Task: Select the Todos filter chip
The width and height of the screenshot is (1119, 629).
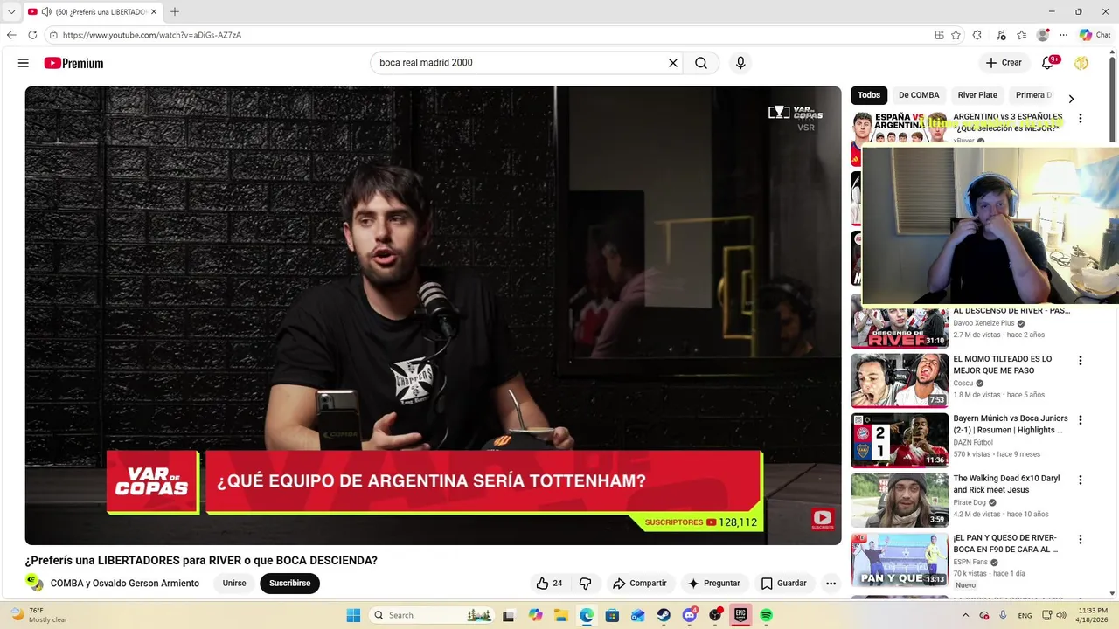Action: (x=869, y=95)
